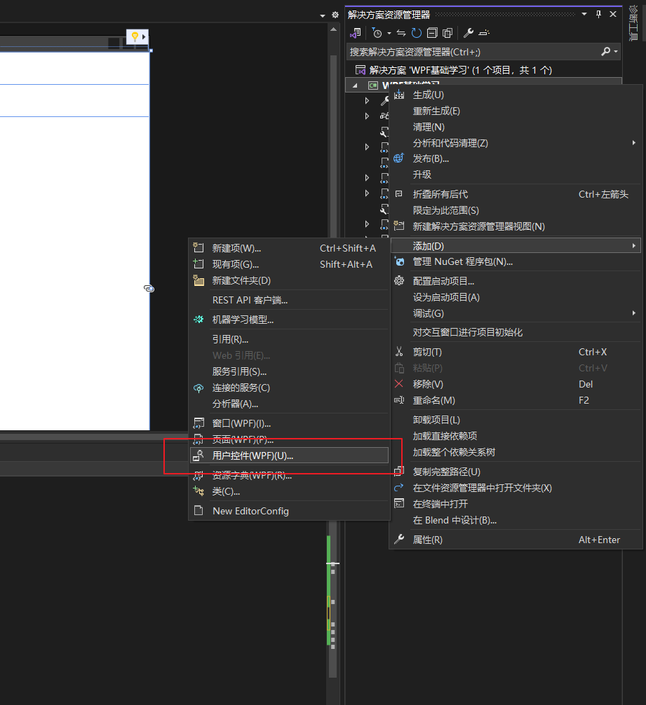The width and height of the screenshot is (646, 705).
Task: Click the Solution Explorer search box
Action: pyautogui.click(x=473, y=52)
